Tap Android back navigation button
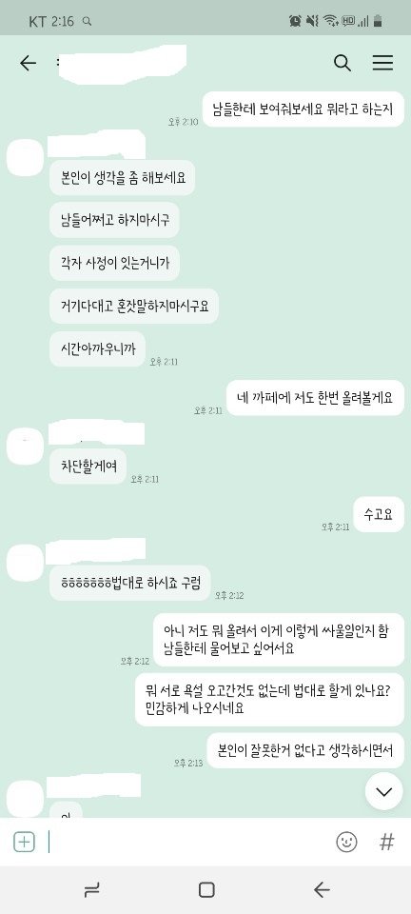The height and width of the screenshot is (914, 411). 322,889
